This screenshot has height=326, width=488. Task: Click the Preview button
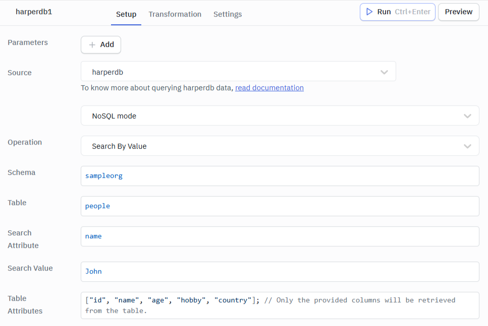[x=458, y=12]
